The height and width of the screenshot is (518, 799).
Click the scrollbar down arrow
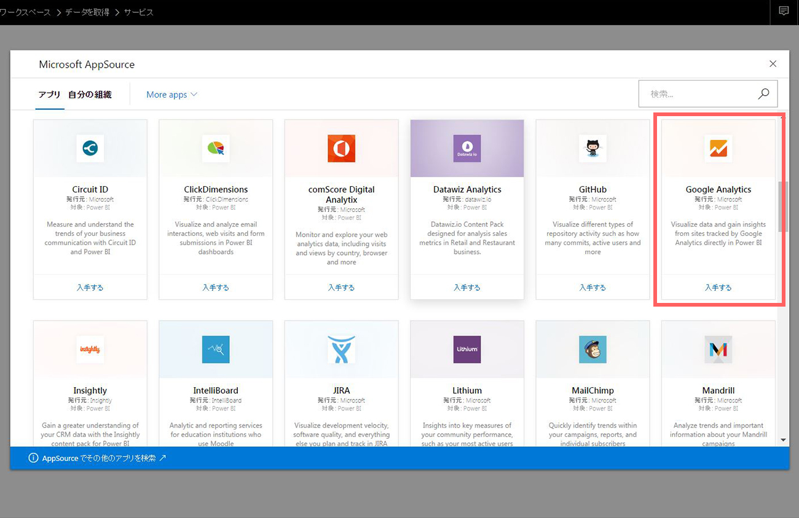(x=783, y=440)
